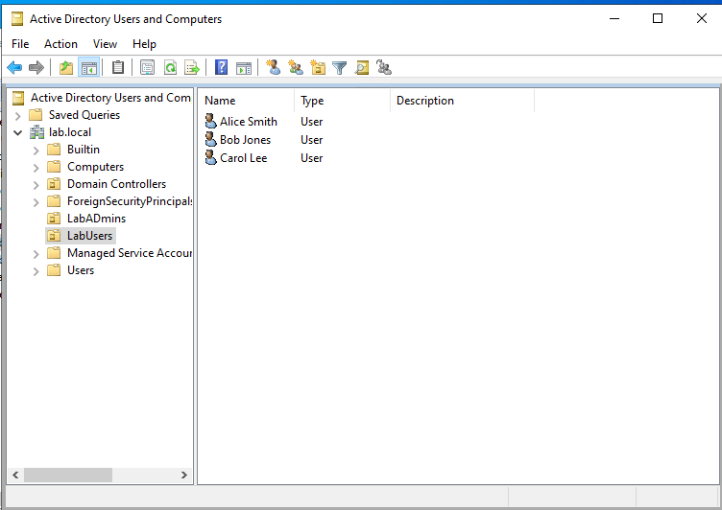Expand the Users container arrow
The width and height of the screenshot is (722, 510).
coord(36,270)
